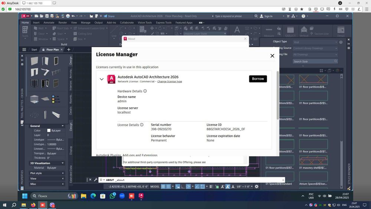Switch to the Insert ribbon tab
371x209 pixels.
coord(36,23)
